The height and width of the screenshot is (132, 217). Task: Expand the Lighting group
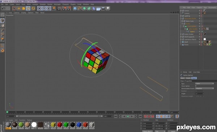coord(181,16)
